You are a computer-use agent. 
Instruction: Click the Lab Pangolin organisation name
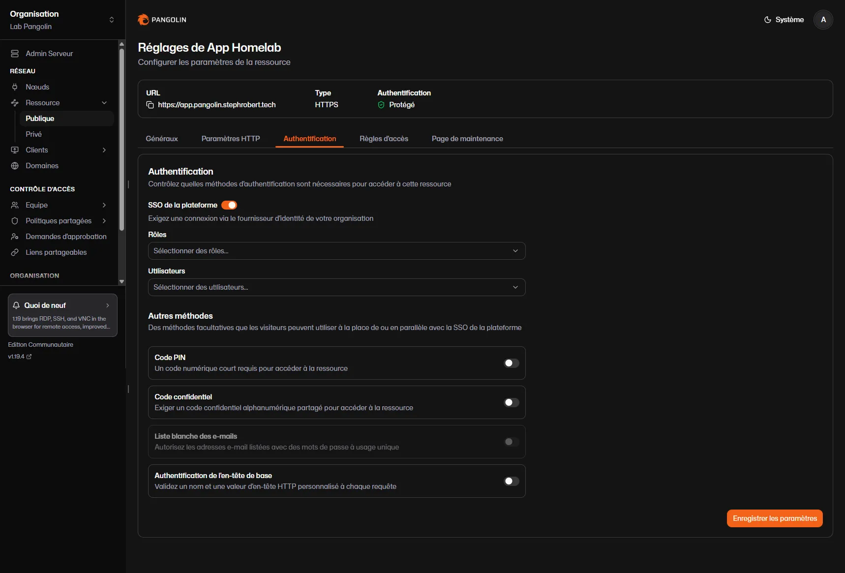[x=31, y=27]
